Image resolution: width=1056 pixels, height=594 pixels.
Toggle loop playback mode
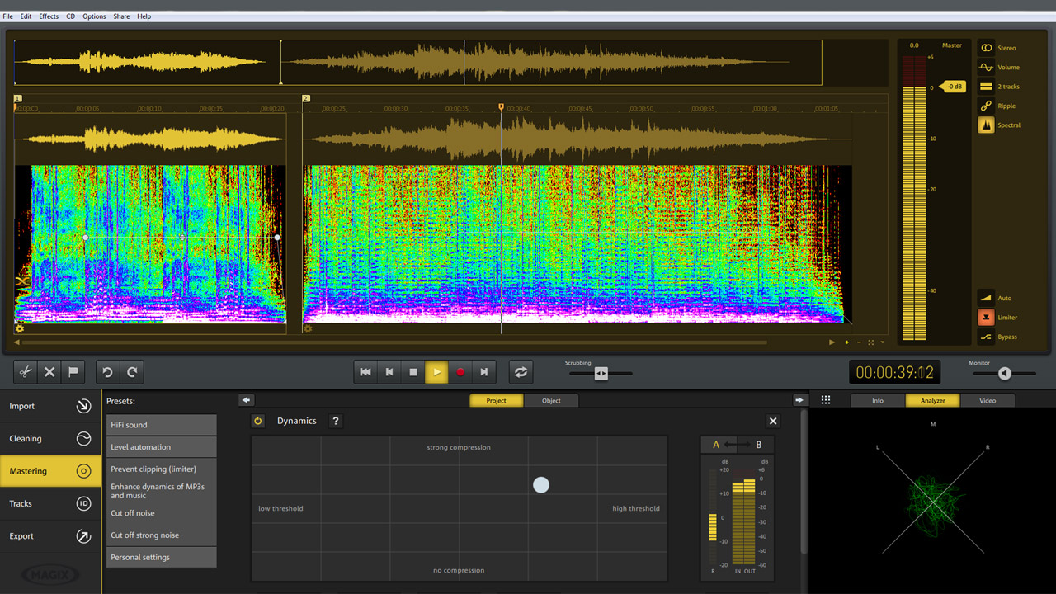[521, 372]
